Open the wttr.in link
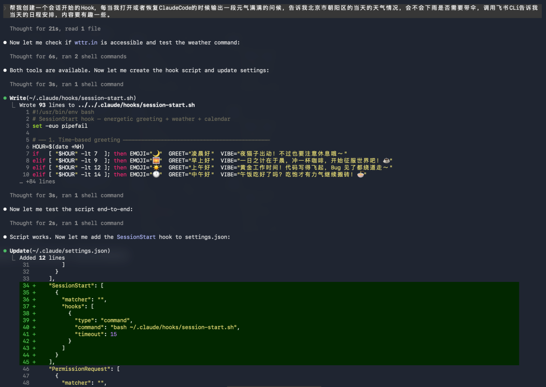This screenshot has height=387, width=546. pos(85,42)
